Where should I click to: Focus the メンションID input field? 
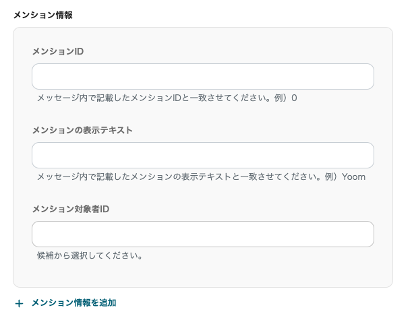click(202, 77)
